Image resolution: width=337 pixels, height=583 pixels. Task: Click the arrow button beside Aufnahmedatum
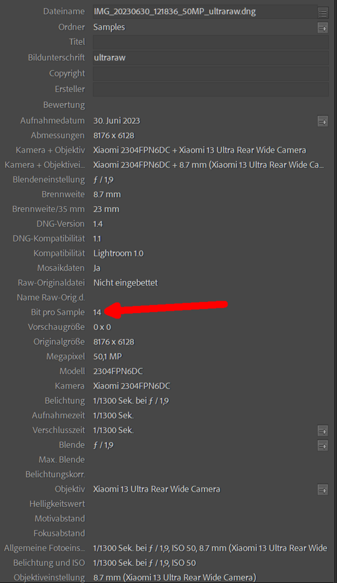coord(322,121)
